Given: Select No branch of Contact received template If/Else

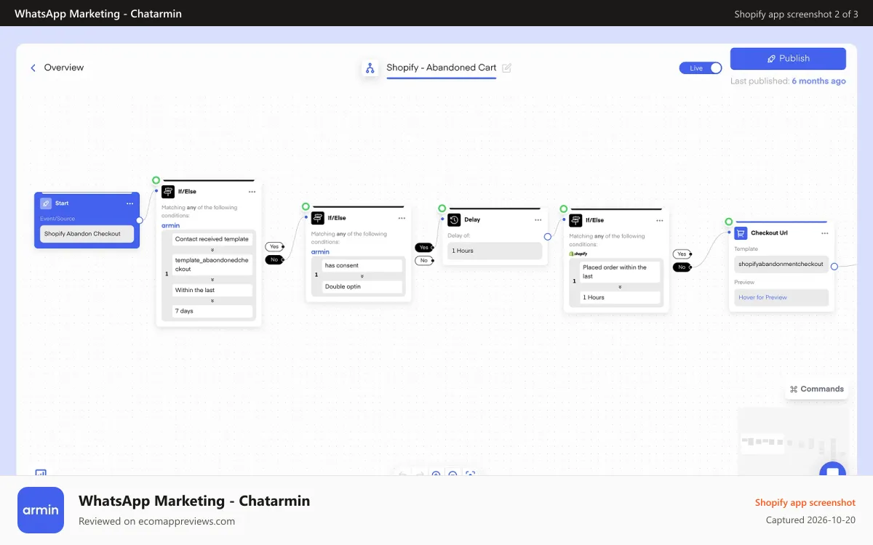Looking at the screenshot, I should click(x=274, y=259).
